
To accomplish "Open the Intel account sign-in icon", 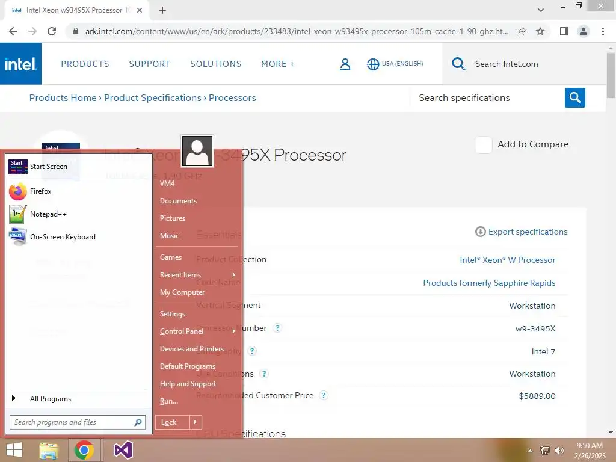I will 345,64.
